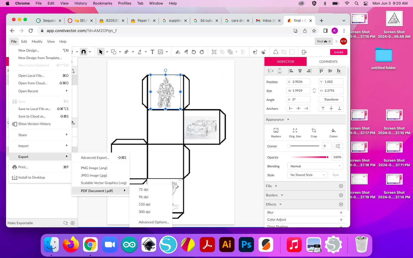Add a new fill with plus button
413x258 pixels.
(x=341, y=186)
